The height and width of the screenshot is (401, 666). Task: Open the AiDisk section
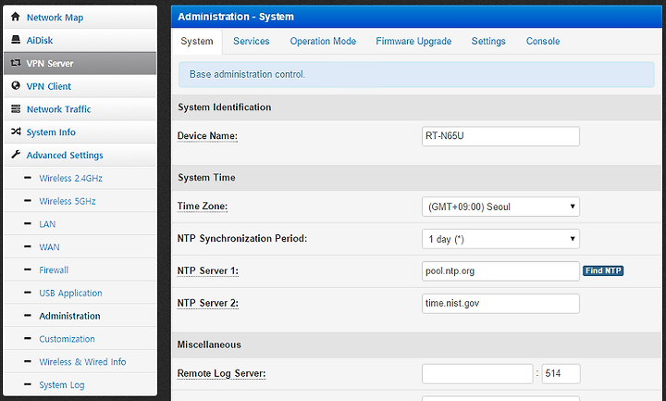(x=40, y=41)
